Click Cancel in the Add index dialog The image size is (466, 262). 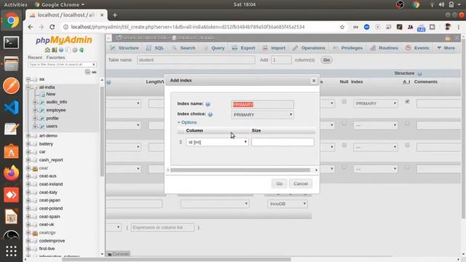(x=301, y=183)
